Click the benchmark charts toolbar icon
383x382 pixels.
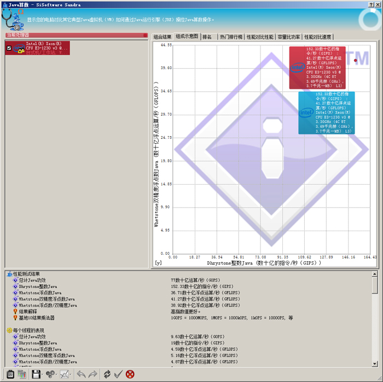pos(22,374)
